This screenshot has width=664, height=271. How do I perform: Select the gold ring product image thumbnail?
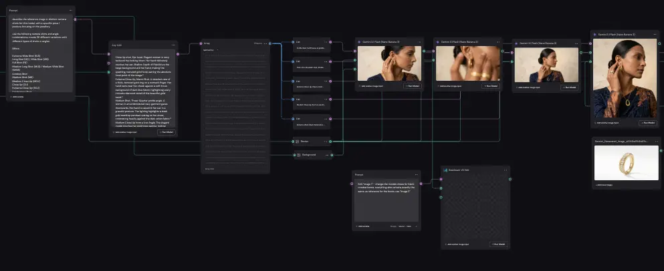coord(627,163)
